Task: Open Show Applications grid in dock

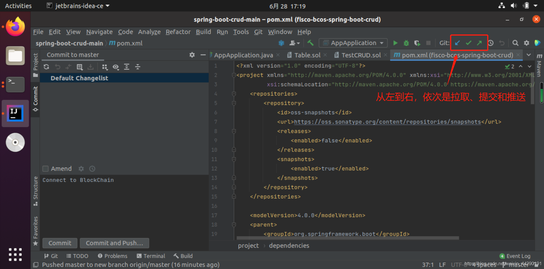Action: (x=15, y=254)
